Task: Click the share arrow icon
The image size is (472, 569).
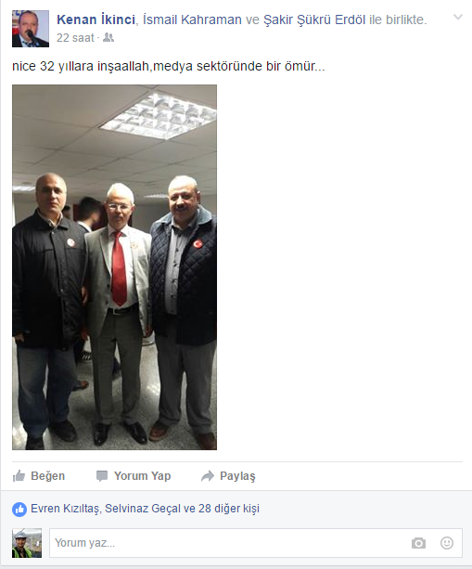Action: (x=208, y=476)
